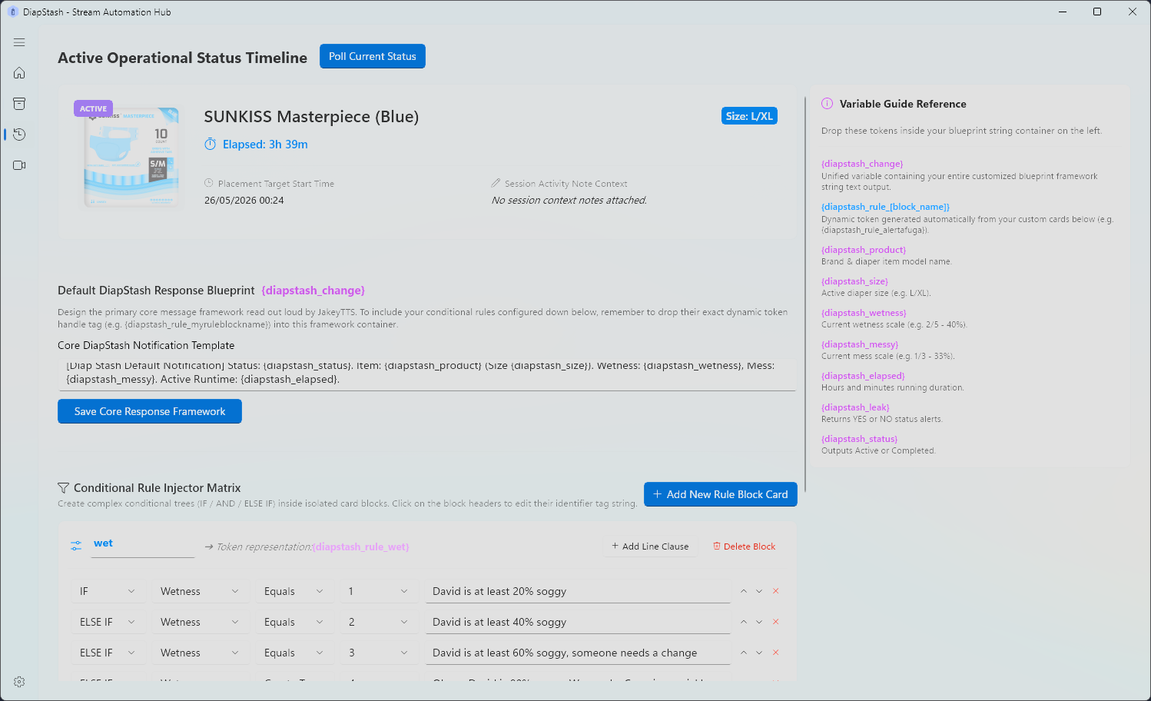Open the IF condition type dropdown
Screen dimensions: 1151x701
coord(108,591)
